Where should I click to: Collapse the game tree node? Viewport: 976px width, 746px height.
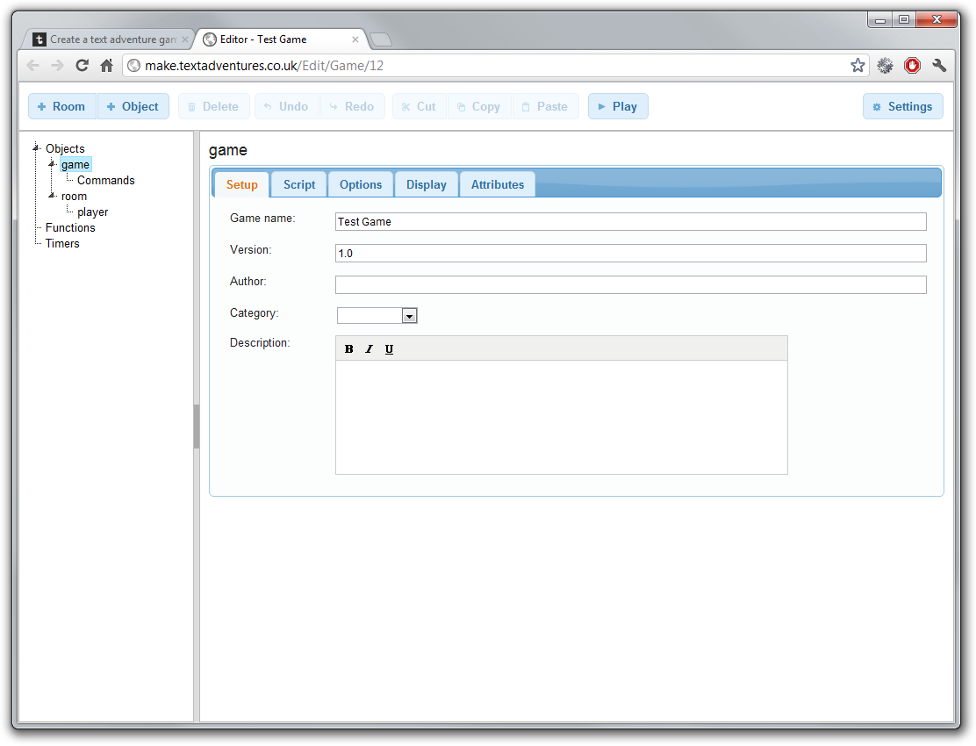[52, 163]
